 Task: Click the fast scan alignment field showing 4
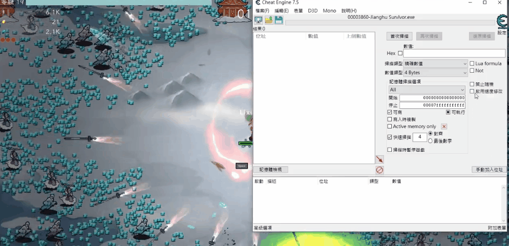point(420,137)
